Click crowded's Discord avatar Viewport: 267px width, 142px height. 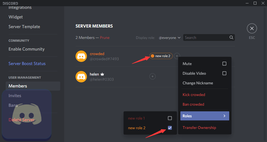coord(81,56)
